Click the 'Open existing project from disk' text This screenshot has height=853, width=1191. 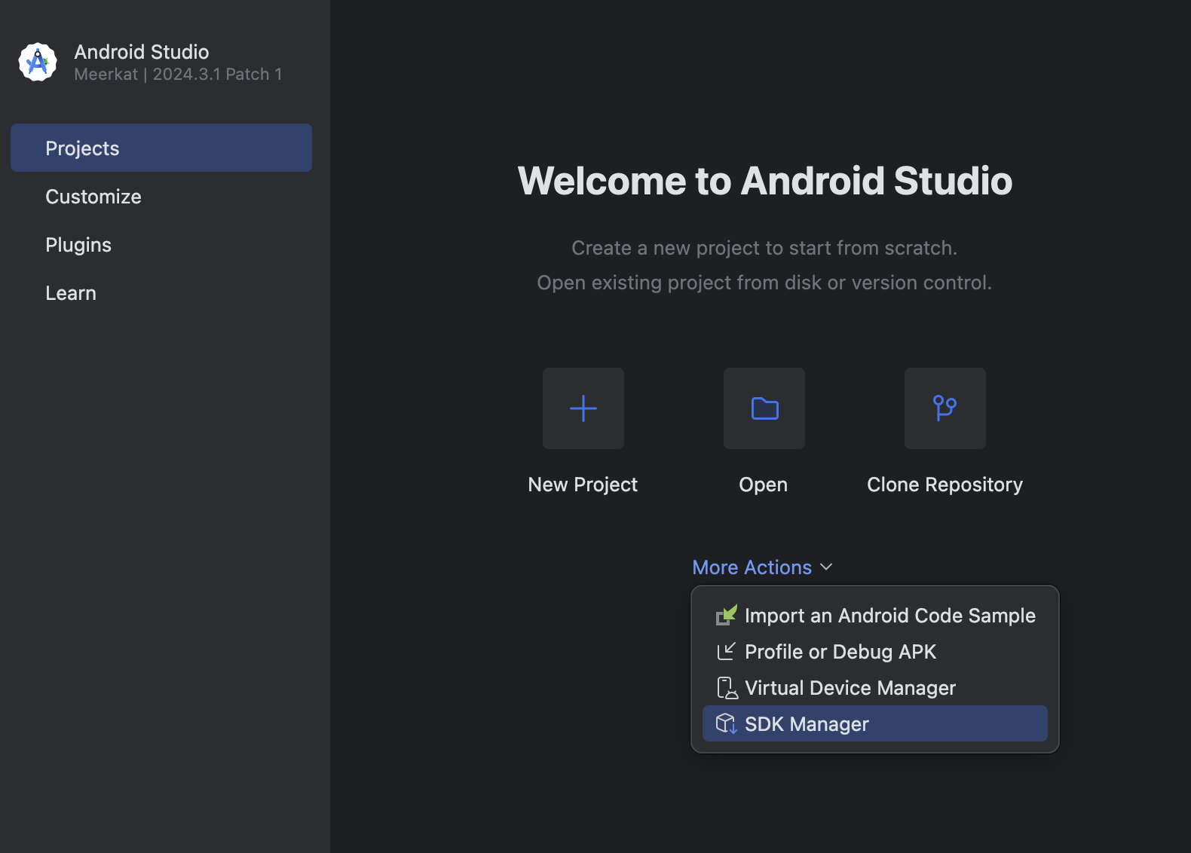(x=764, y=283)
